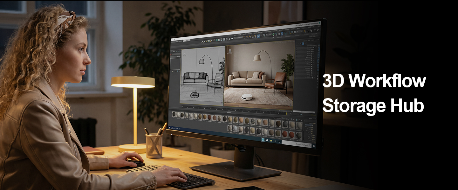Click the Windows Start button
This screenshot has height=190, width=458.
point(314,146)
